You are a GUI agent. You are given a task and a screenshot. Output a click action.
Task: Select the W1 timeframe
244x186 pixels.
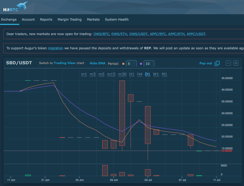156,74
